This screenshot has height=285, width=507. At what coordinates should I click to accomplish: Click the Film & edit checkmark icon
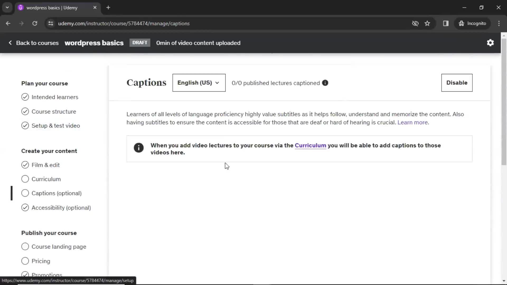[25, 165]
